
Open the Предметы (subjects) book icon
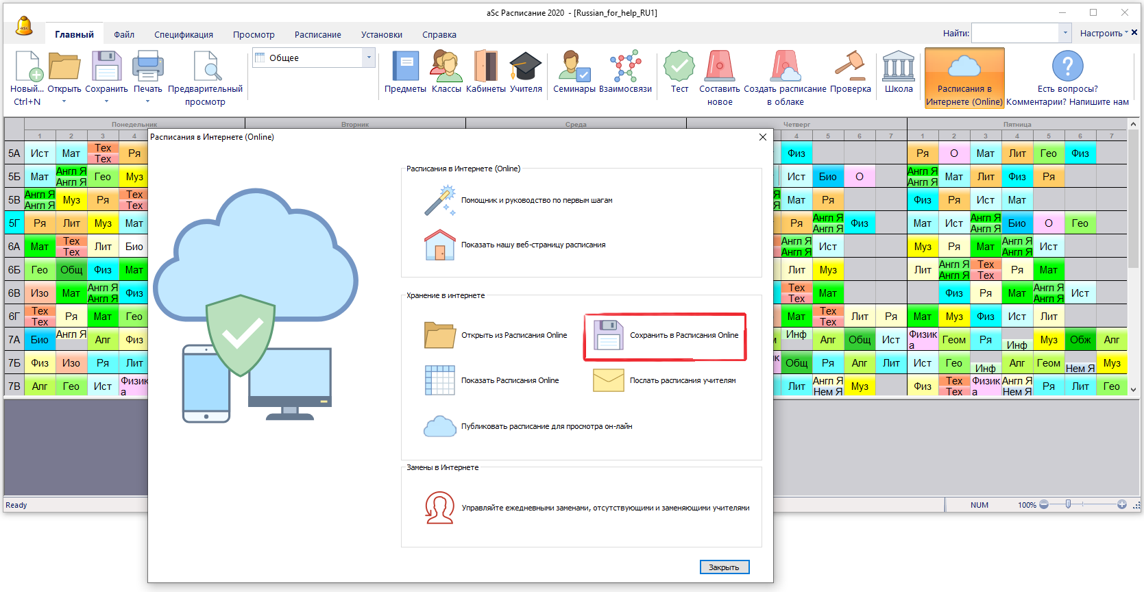coord(405,68)
